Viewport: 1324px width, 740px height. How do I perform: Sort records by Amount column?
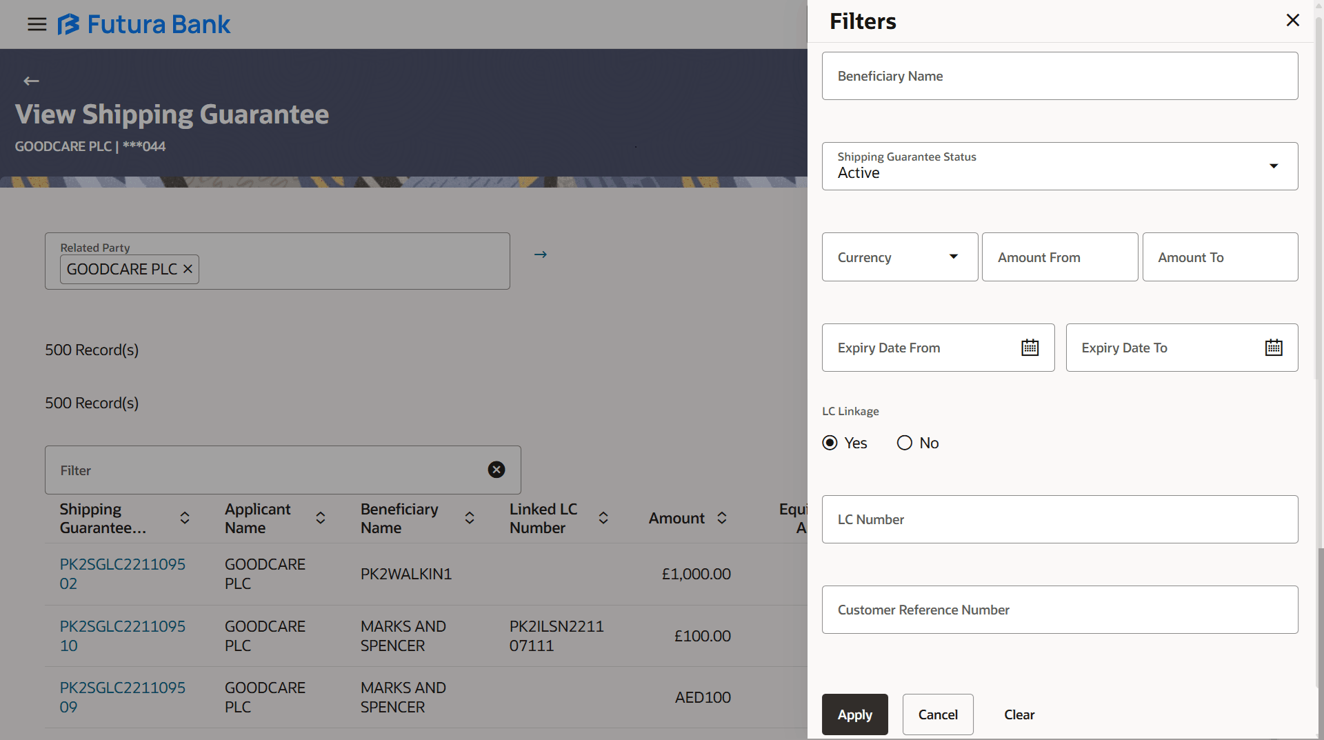click(722, 518)
